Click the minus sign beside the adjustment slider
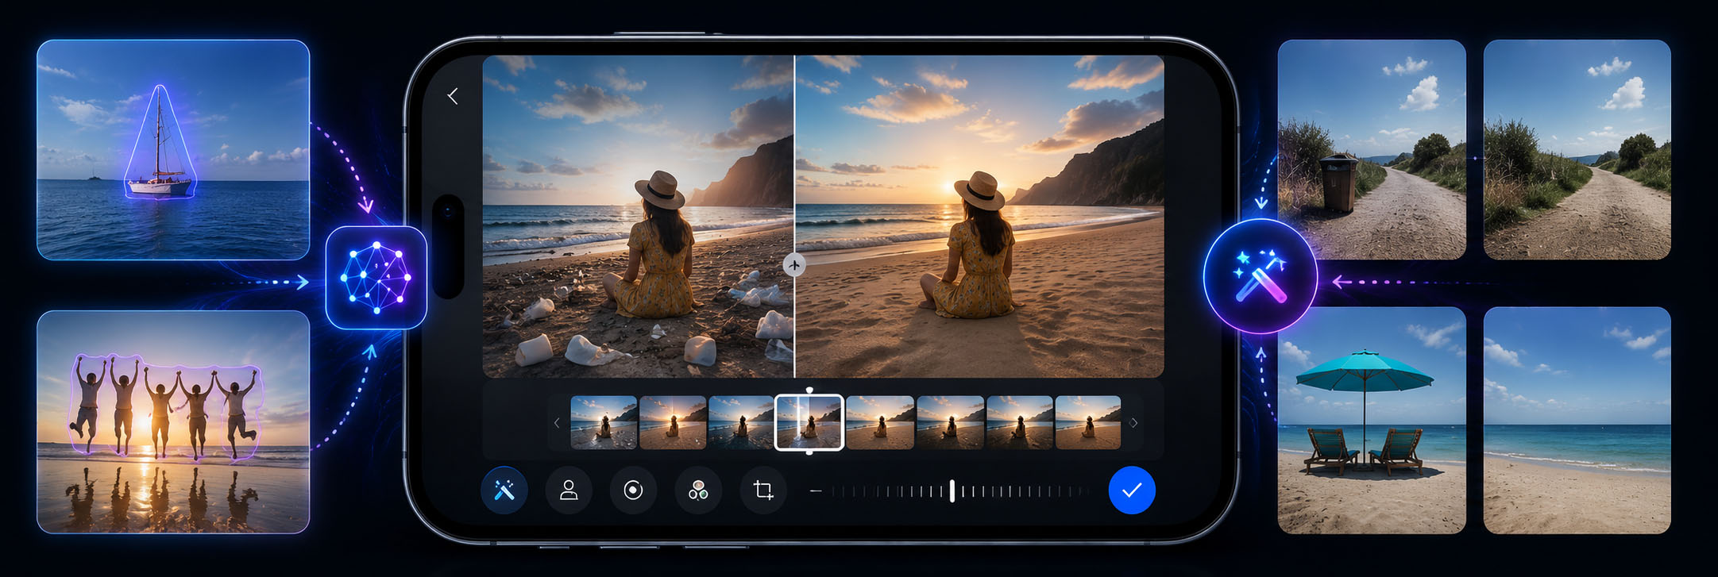The image size is (1718, 577). pyautogui.click(x=816, y=491)
